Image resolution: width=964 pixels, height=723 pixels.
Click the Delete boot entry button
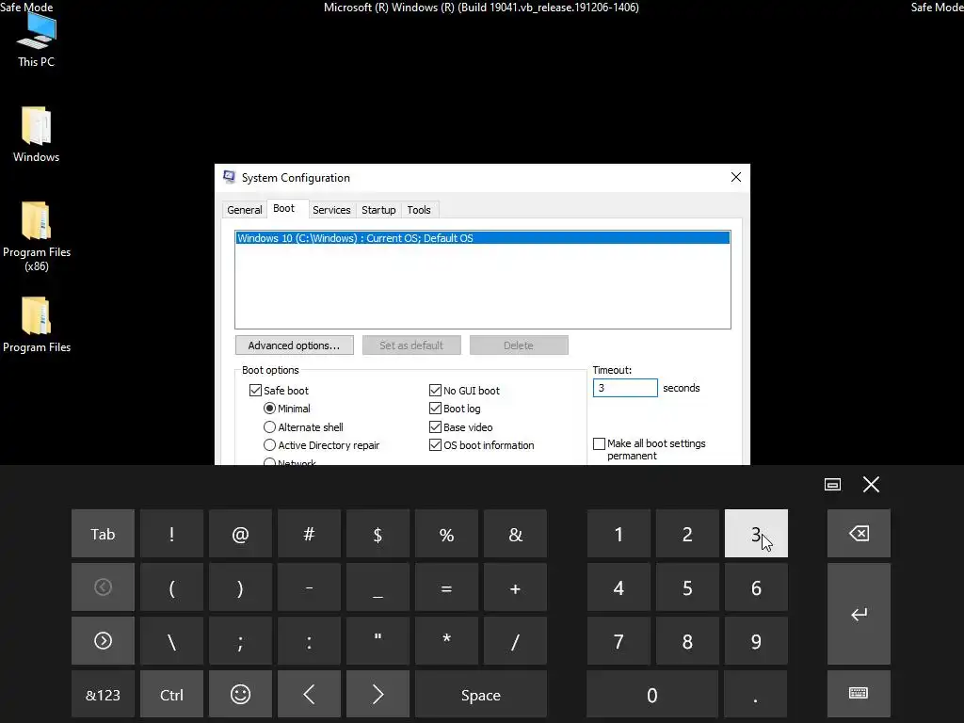pos(519,345)
